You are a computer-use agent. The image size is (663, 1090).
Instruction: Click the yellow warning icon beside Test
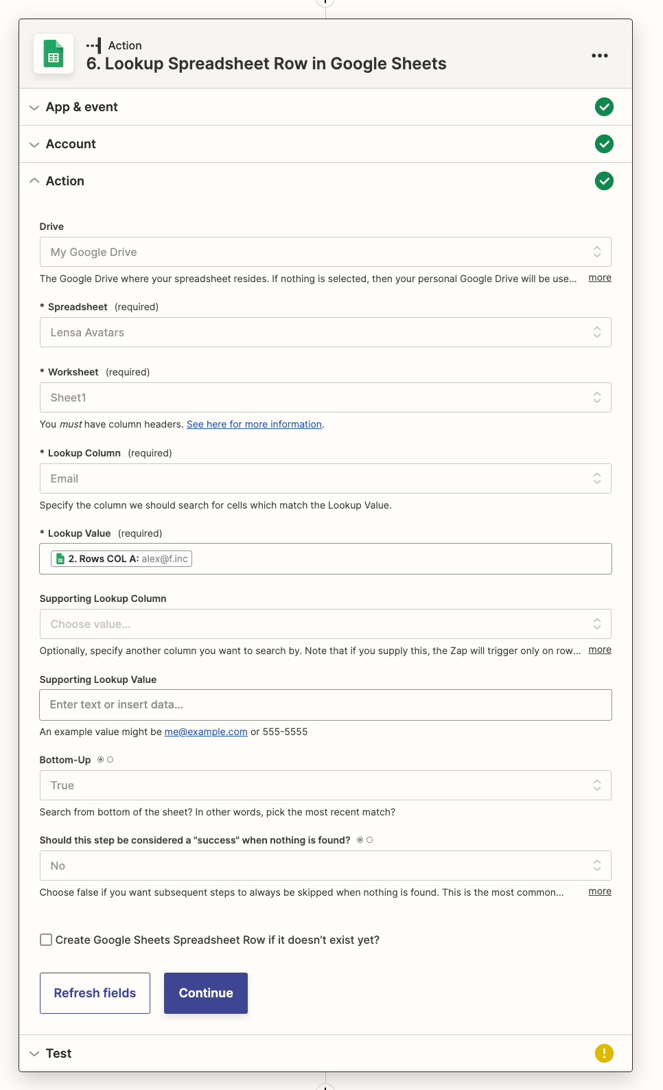[603, 1053]
